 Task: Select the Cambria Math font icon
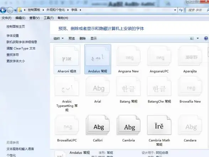[x=159, y=125]
